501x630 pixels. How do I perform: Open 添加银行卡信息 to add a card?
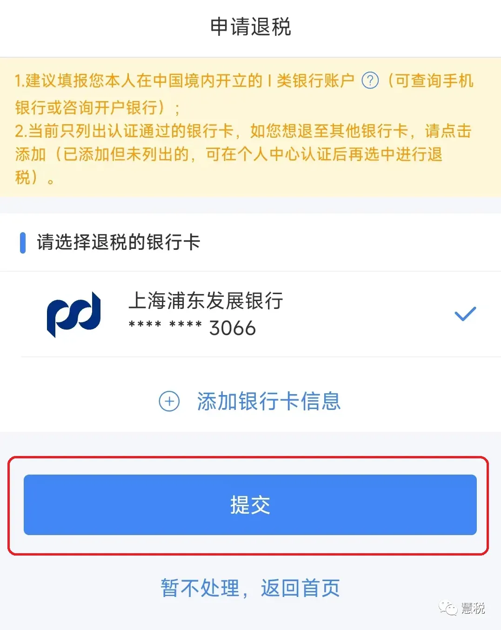[x=269, y=402]
